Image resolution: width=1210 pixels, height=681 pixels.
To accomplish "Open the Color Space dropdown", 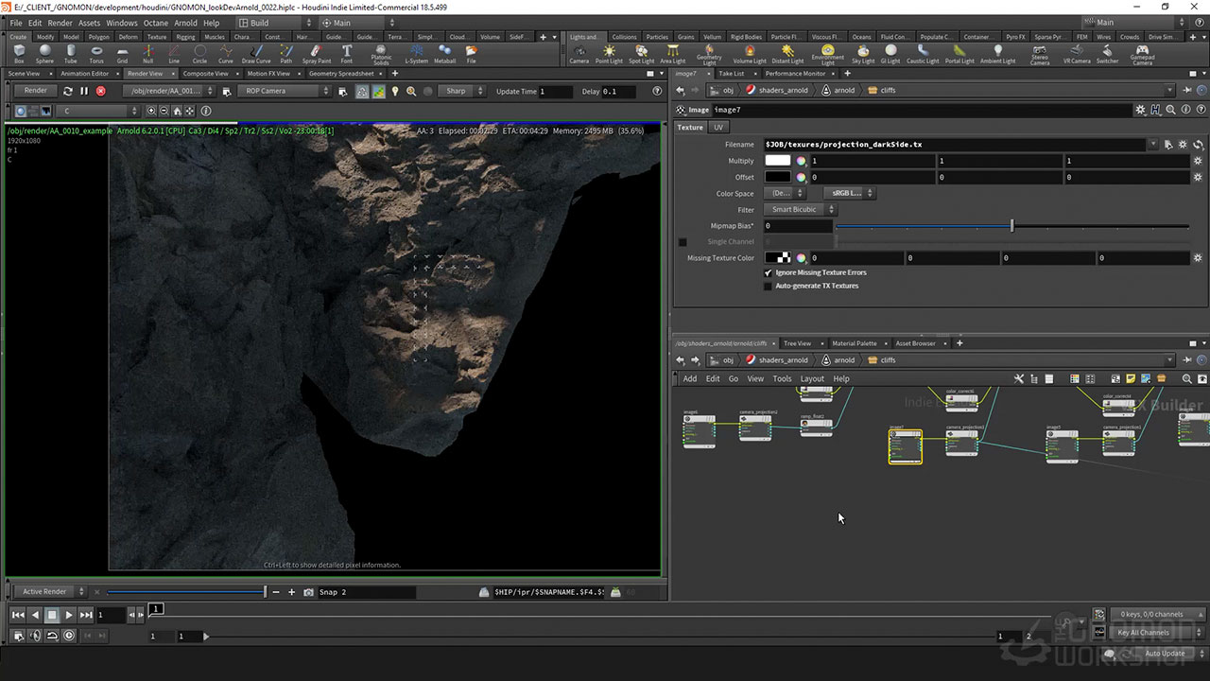I will click(x=786, y=193).
